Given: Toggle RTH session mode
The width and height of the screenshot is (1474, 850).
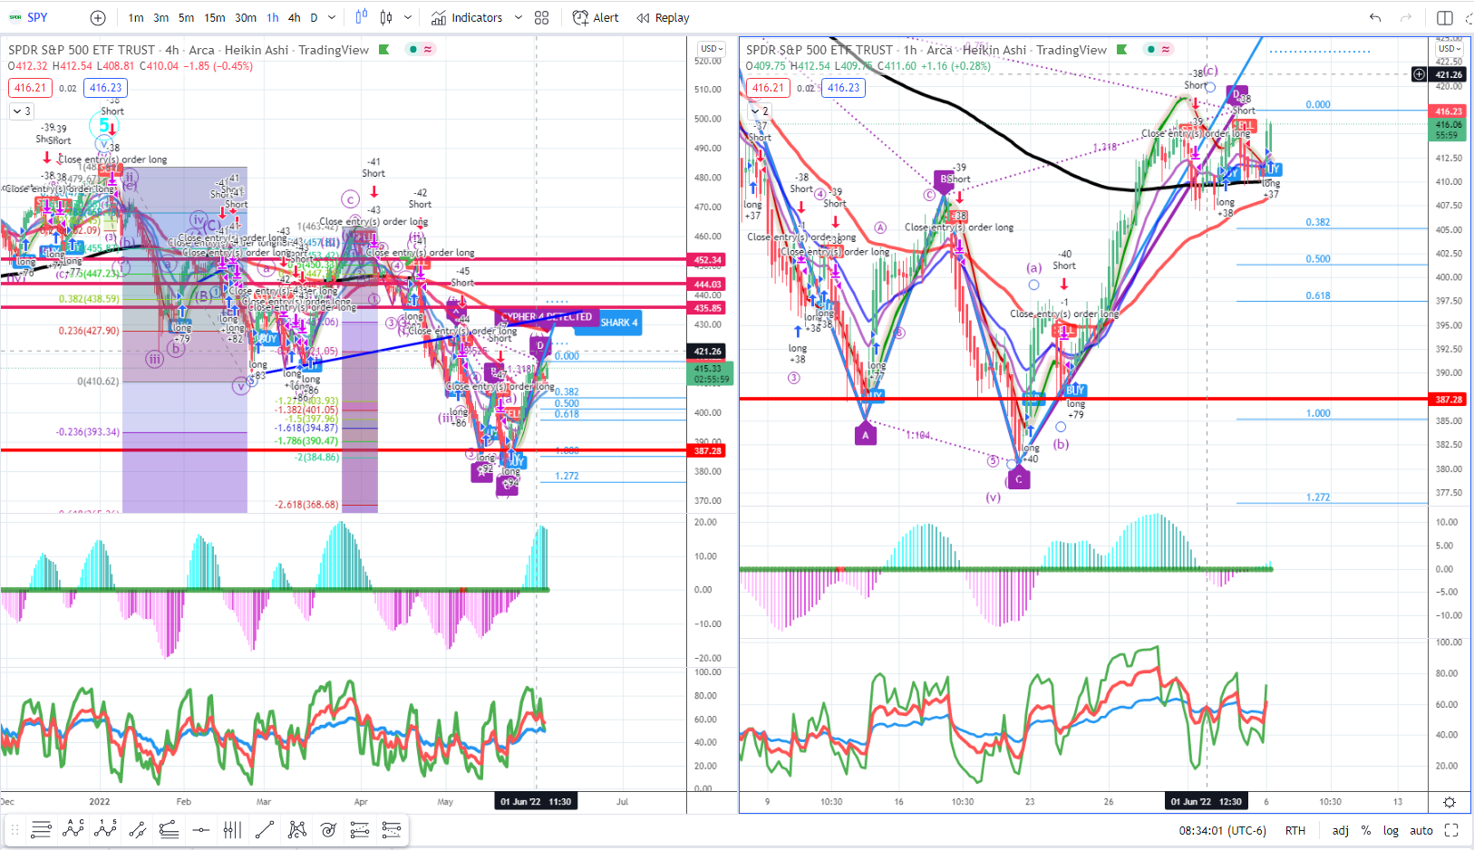Looking at the screenshot, I should 1295,830.
